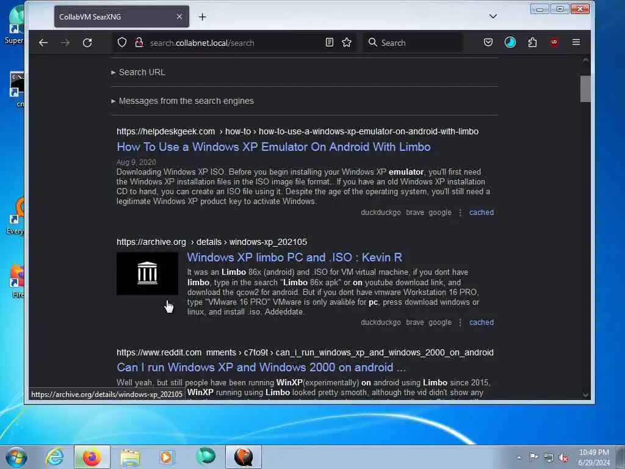Click the page vertical scrollbar thumb

[x=585, y=89]
